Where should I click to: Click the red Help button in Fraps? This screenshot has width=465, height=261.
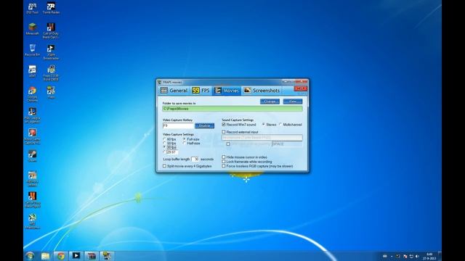click(300, 88)
